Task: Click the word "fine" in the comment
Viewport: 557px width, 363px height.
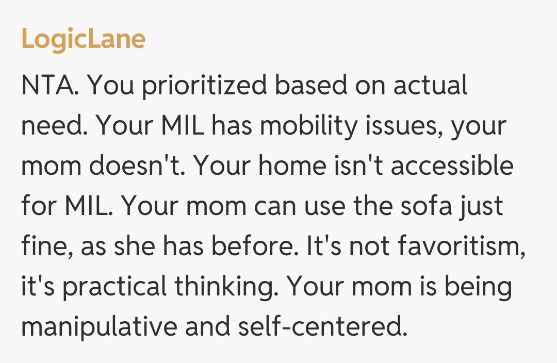Action: tap(43, 247)
